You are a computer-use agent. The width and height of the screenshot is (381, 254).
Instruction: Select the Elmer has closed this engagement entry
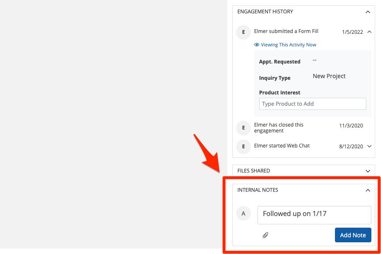click(x=279, y=128)
